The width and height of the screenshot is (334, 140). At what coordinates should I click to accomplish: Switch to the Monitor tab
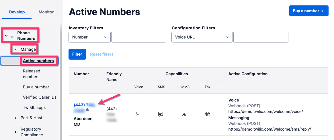pyautogui.click(x=46, y=12)
